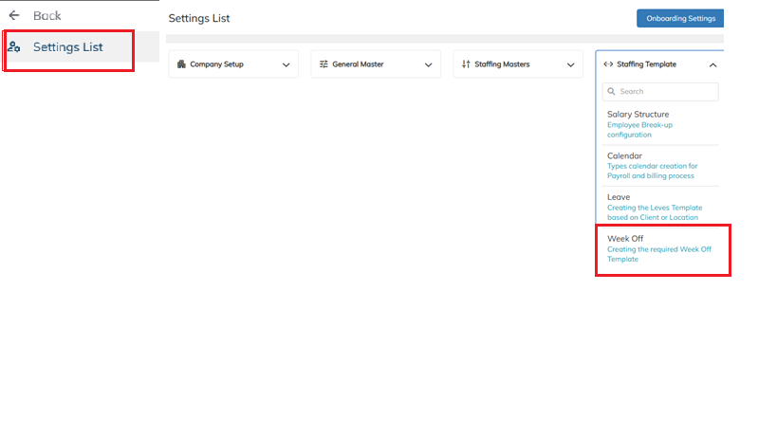The image size is (777, 436).
Task: Click the Staffing Template arrows icon
Action: 608,64
